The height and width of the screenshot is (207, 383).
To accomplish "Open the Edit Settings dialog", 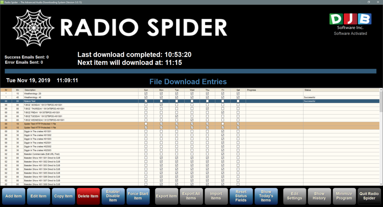I will click(295, 196).
